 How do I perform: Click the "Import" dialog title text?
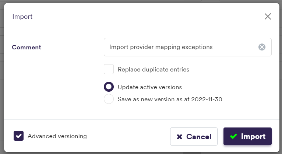pyautogui.click(x=22, y=17)
